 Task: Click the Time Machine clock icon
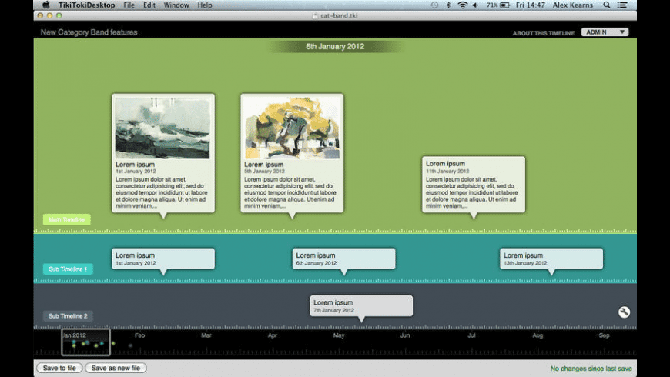click(434, 5)
